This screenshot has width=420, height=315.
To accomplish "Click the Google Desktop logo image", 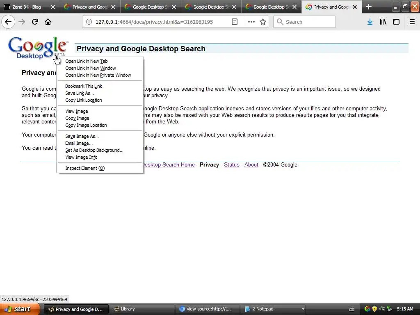I will pos(37,48).
